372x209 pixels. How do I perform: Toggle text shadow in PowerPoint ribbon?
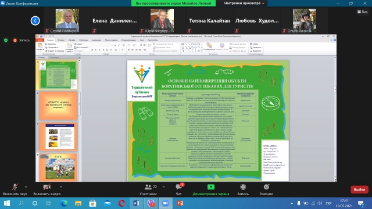103,50
